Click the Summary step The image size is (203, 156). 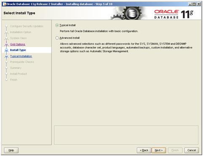(16, 68)
